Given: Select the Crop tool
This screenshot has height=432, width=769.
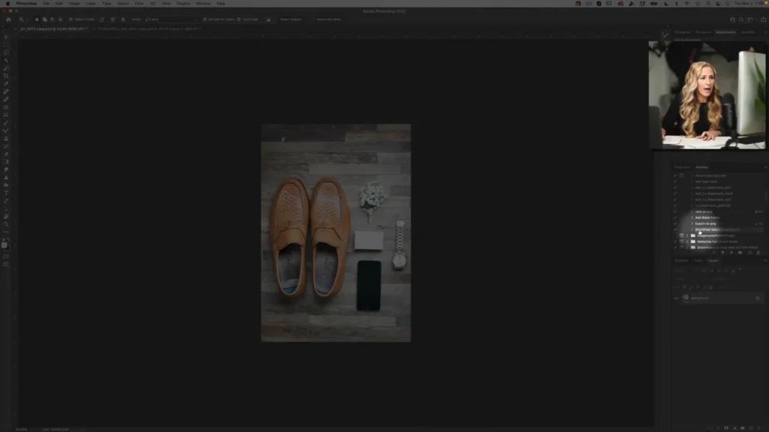Looking at the screenshot, I should click(6, 76).
